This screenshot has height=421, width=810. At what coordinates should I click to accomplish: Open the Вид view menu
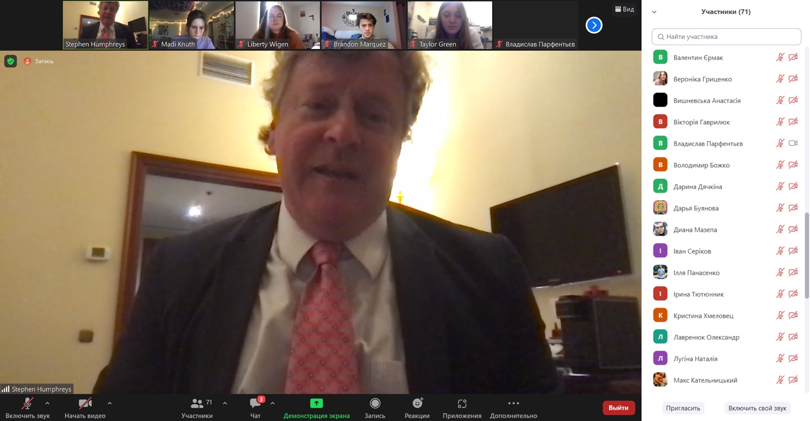coord(624,9)
